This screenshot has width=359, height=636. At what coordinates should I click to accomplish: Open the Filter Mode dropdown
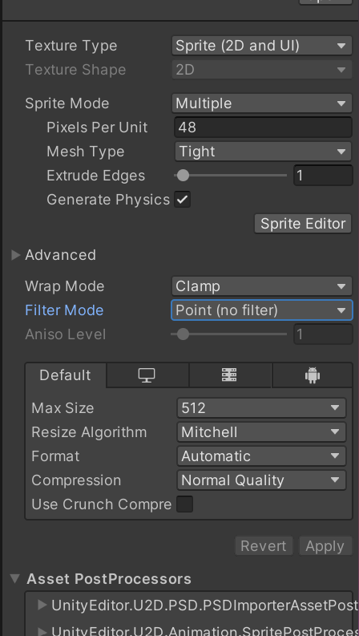tap(262, 310)
